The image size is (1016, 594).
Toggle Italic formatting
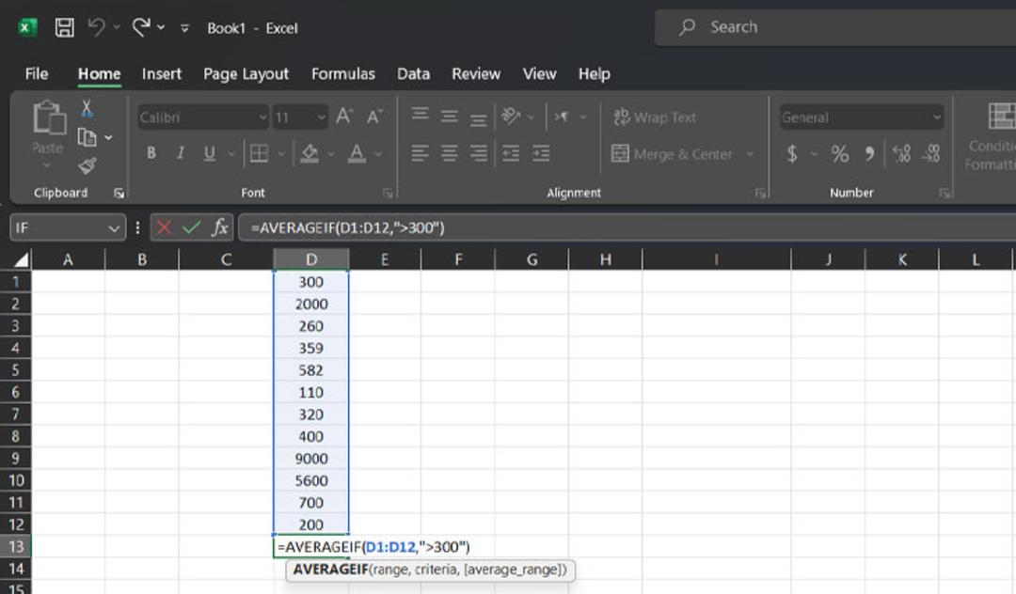pyautogui.click(x=180, y=153)
